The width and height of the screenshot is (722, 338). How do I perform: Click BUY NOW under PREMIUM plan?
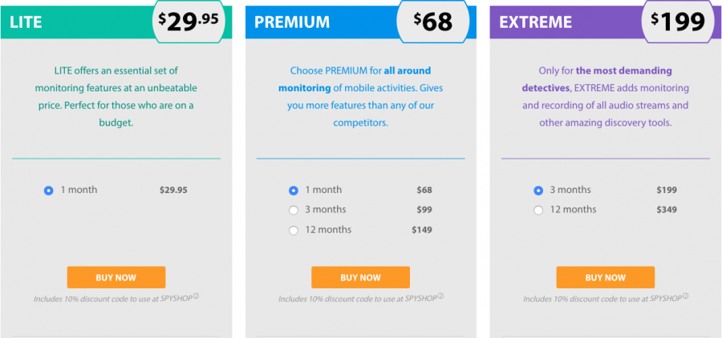[360, 277]
